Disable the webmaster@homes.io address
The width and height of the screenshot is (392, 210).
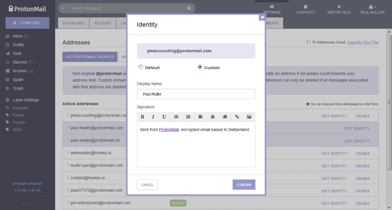coord(363,154)
